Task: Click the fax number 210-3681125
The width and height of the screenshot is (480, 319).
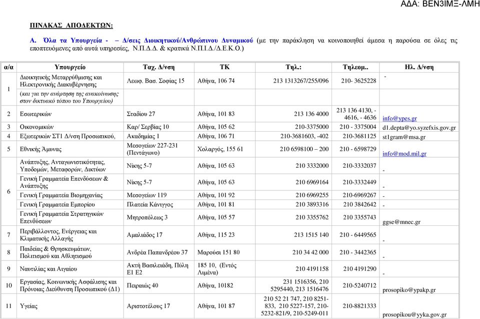Action: (x=359, y=136)
